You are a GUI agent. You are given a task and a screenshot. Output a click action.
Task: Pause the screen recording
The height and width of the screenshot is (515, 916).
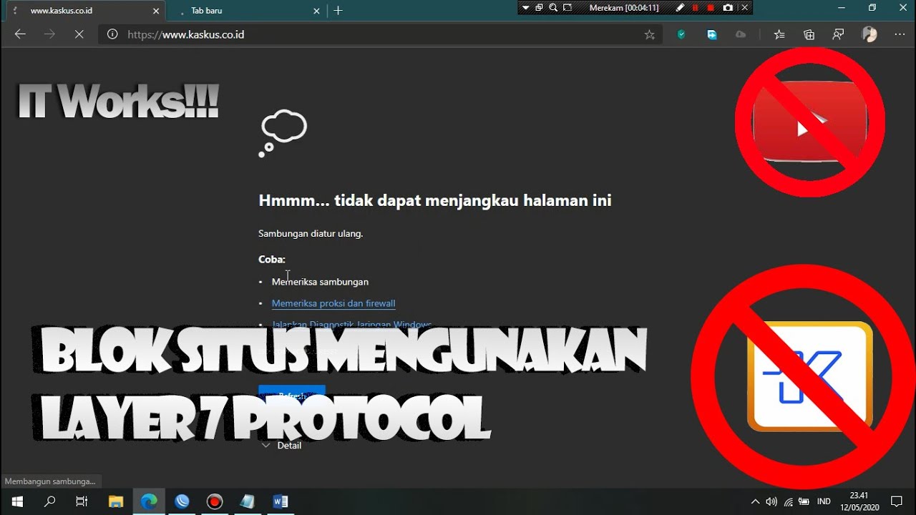pyautogui.click(x=695, y=8)
